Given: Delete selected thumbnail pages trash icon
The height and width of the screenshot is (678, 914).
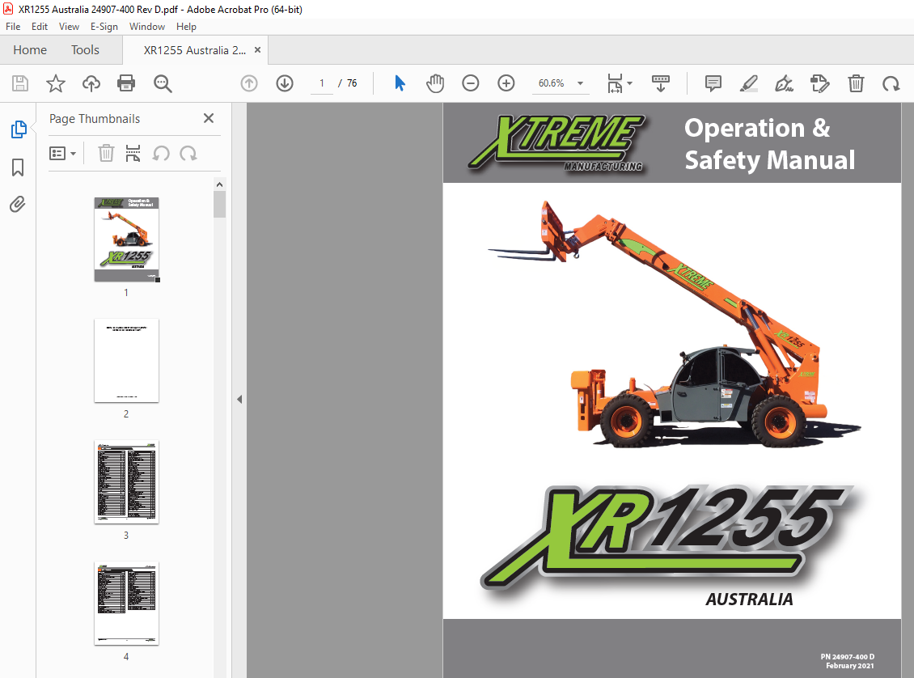Looking at the screenshot, I should pyautogui.click(x=106, y=154).
